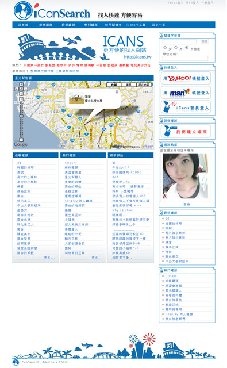Close the map info bubble
Screen dimensions: 227x368
(117, 92)
